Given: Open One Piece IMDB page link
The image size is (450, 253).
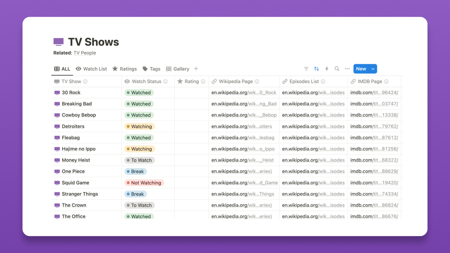Looking at the screenshot, I should [x=374, y=172].
